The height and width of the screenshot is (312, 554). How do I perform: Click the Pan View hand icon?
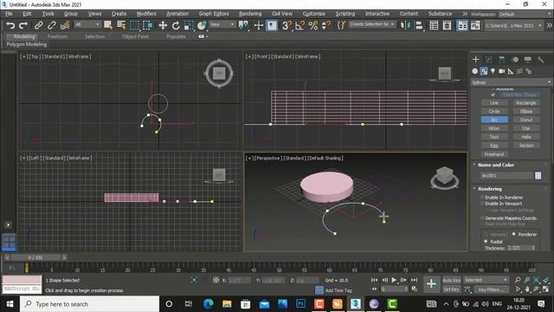[527, 289]
